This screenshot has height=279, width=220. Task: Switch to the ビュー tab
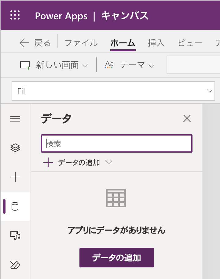click(x=190, y=43)
